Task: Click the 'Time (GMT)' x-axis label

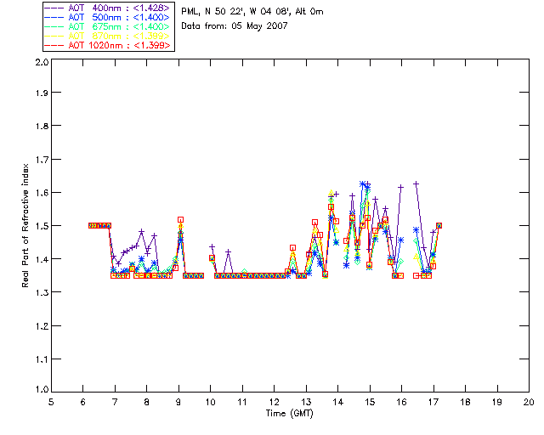Action: pyautogui.click(x=289, y=413)
